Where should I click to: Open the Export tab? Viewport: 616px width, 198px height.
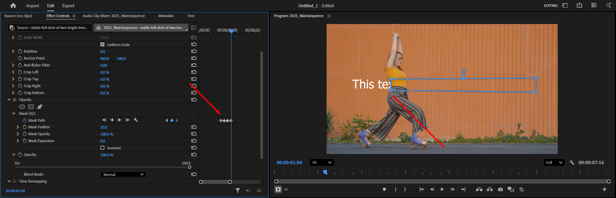pyautogui.click(x=68, y=6)
